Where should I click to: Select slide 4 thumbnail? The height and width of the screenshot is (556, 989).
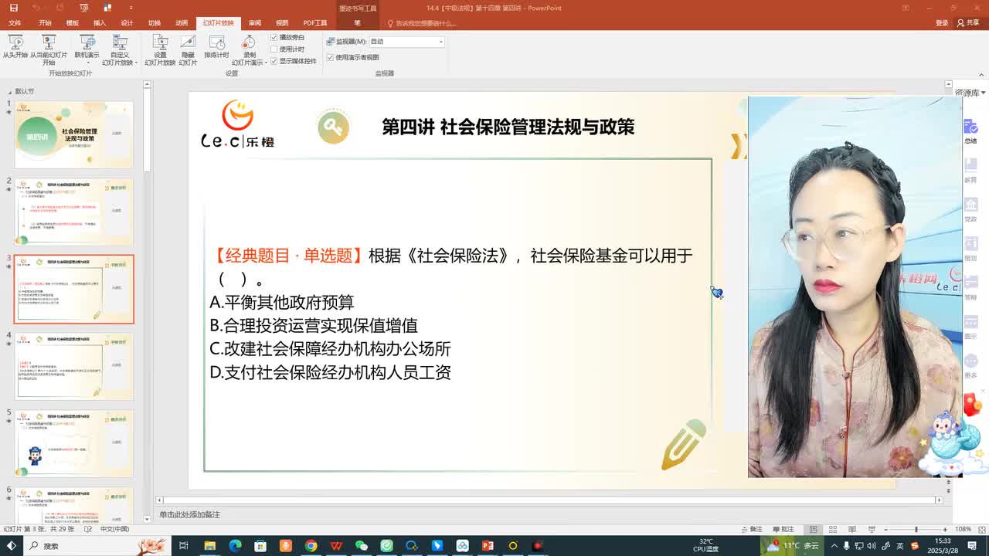(73, 366)
